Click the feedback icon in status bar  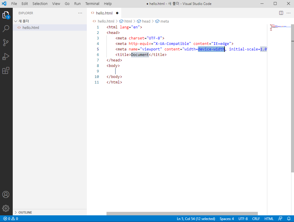click(x=280, y=219)
